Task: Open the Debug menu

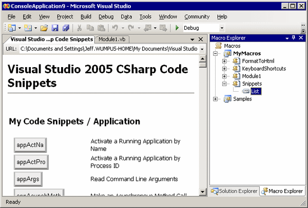Action: pos(106,17)
